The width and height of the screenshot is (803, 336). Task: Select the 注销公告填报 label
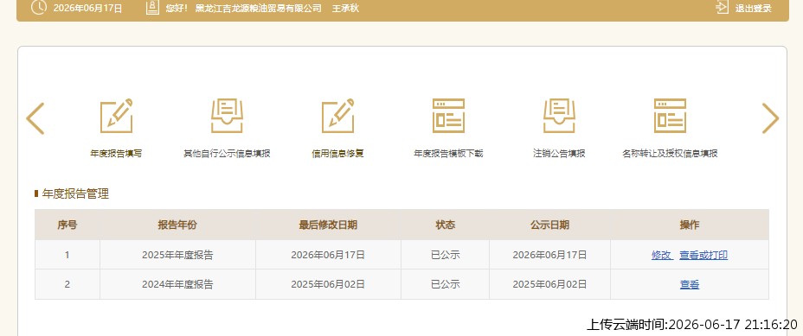pos(559,154)
